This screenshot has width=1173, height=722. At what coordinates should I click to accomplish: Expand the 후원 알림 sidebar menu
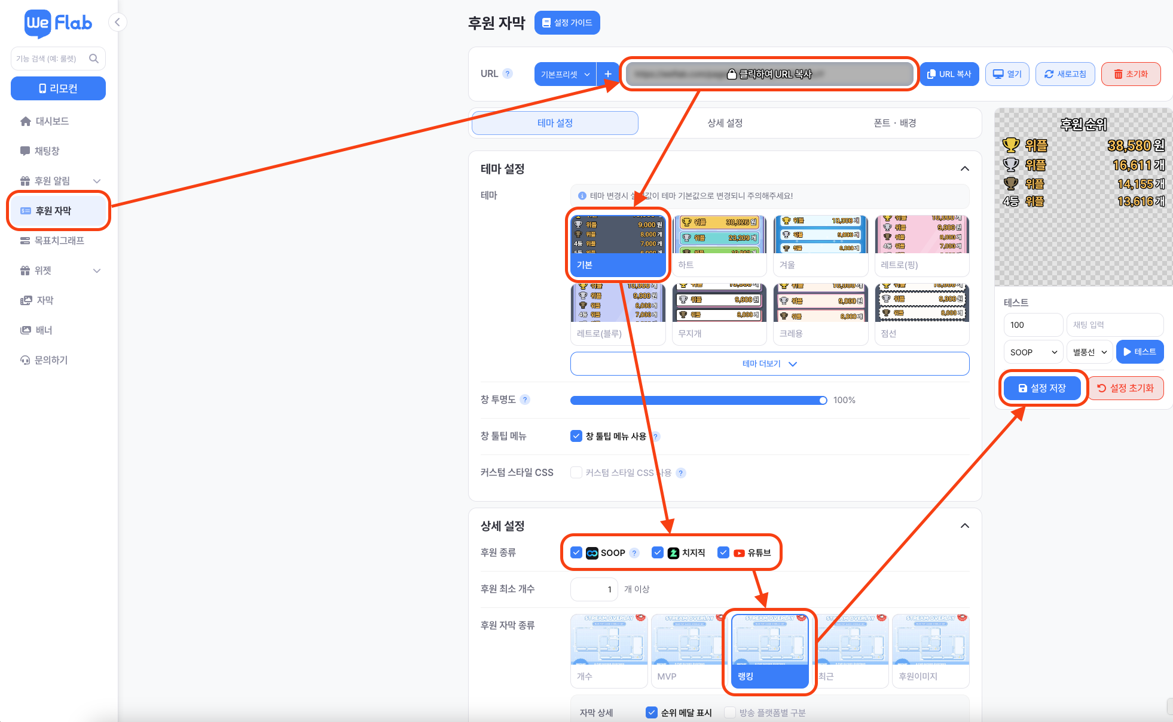[x=97, y=181]
